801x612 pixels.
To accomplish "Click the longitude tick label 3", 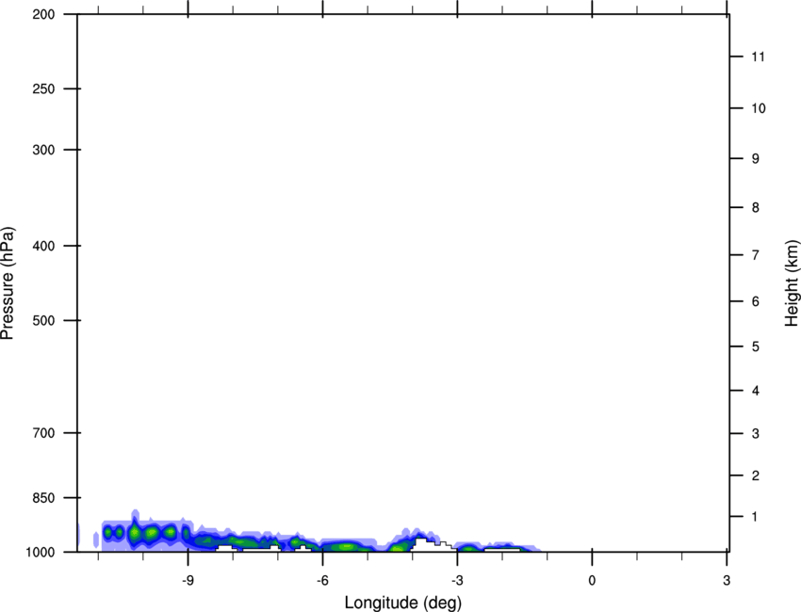I will [x=727, y=581].
